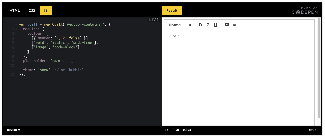
Task: Collapse code fold arrow on line 1
Action: point(16,25)
